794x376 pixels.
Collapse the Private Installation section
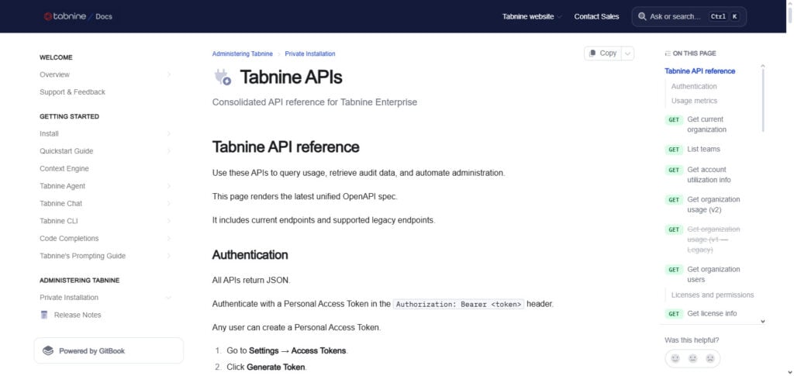(168, 298)
